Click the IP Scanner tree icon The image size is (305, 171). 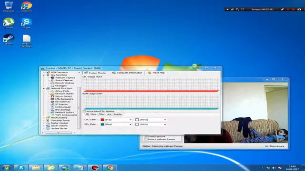52,104
